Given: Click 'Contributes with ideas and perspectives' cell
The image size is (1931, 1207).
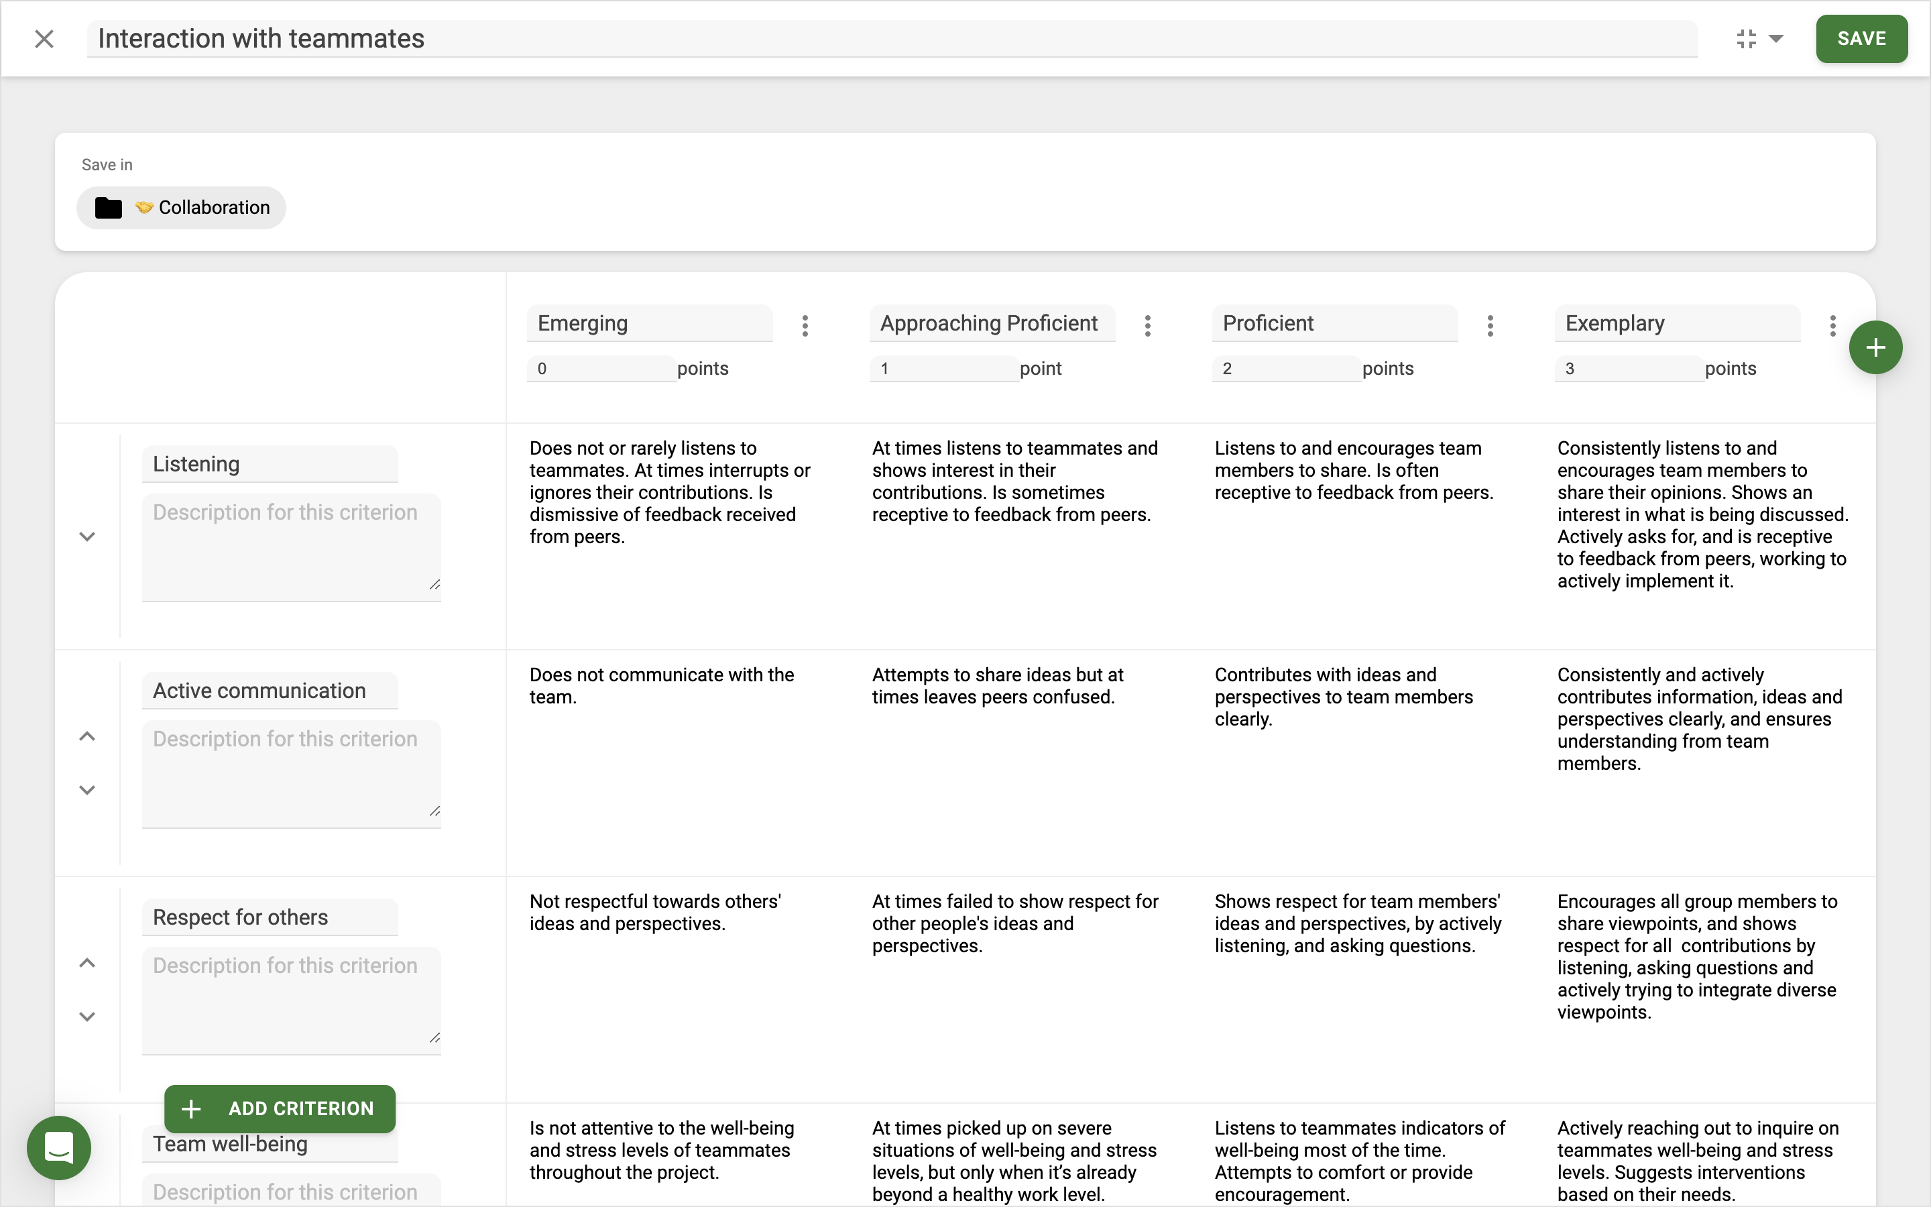Looking at the screenshot, I should [1344, 697].
